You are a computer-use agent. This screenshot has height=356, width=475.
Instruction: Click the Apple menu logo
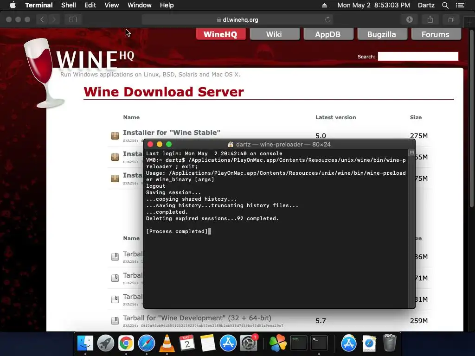13,5
